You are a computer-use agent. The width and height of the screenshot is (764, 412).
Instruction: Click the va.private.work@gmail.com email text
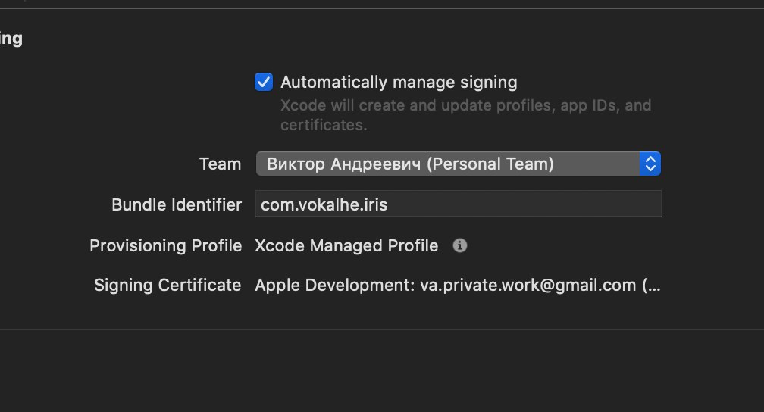coord(528,286)
